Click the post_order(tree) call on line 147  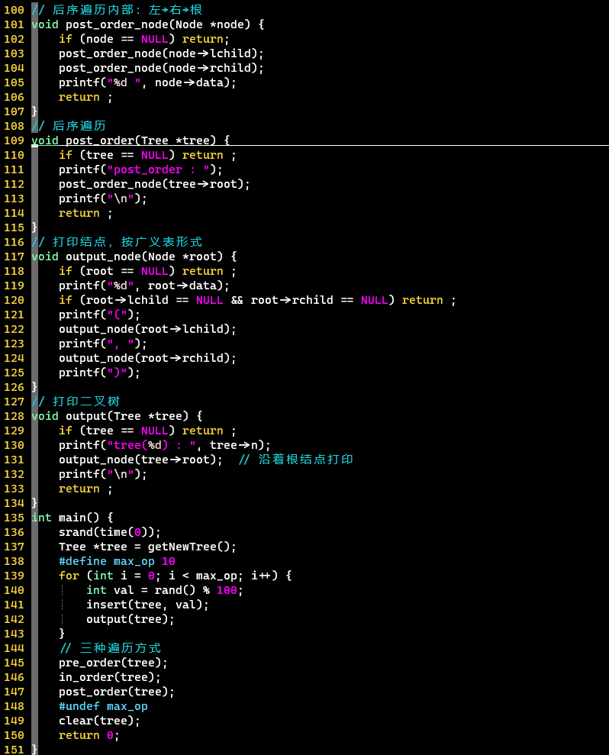tap(117, 692)
